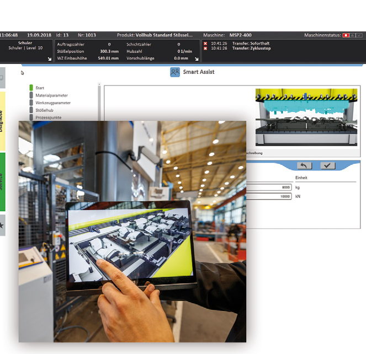Click the Maschinenstatus checkmark indicator
This screenshot has height=354, width=366.
(x=359, y=35)
